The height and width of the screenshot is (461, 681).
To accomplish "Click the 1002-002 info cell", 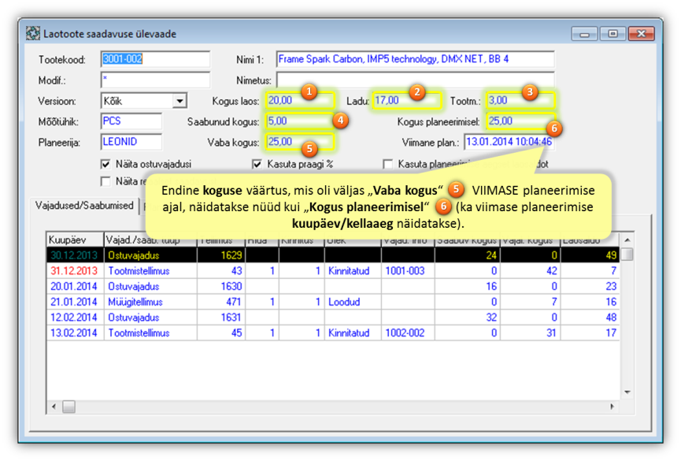I will click(x=408, y=333).
